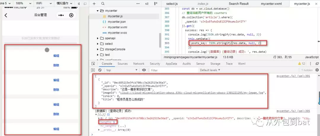Detach the simulator window icon

(85, 4)
